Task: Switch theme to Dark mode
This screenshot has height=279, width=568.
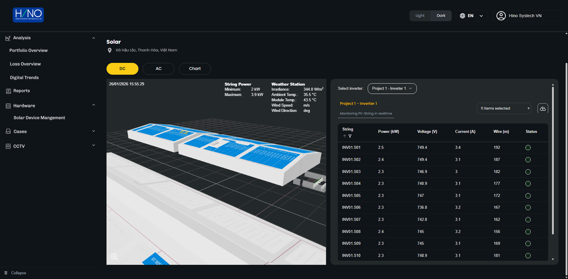Action: (441, 16)
